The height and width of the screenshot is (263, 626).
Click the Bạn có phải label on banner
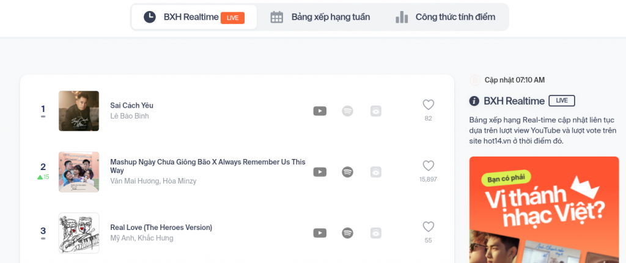506,177
